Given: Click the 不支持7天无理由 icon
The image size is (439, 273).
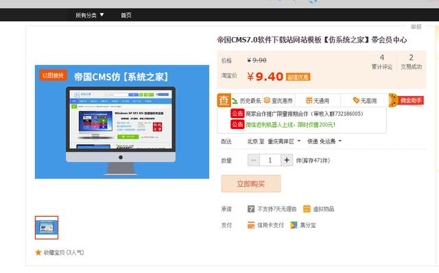Looking at the screenshot, I should (251, 209).
